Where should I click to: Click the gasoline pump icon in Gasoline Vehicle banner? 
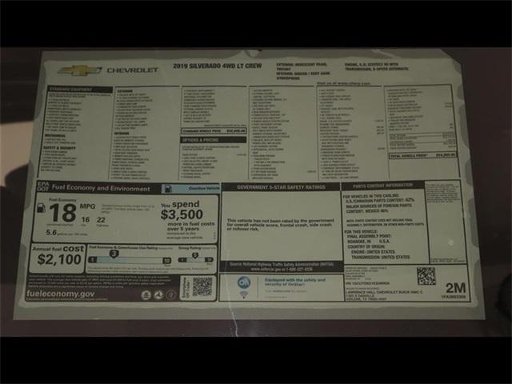click(168, 189)
